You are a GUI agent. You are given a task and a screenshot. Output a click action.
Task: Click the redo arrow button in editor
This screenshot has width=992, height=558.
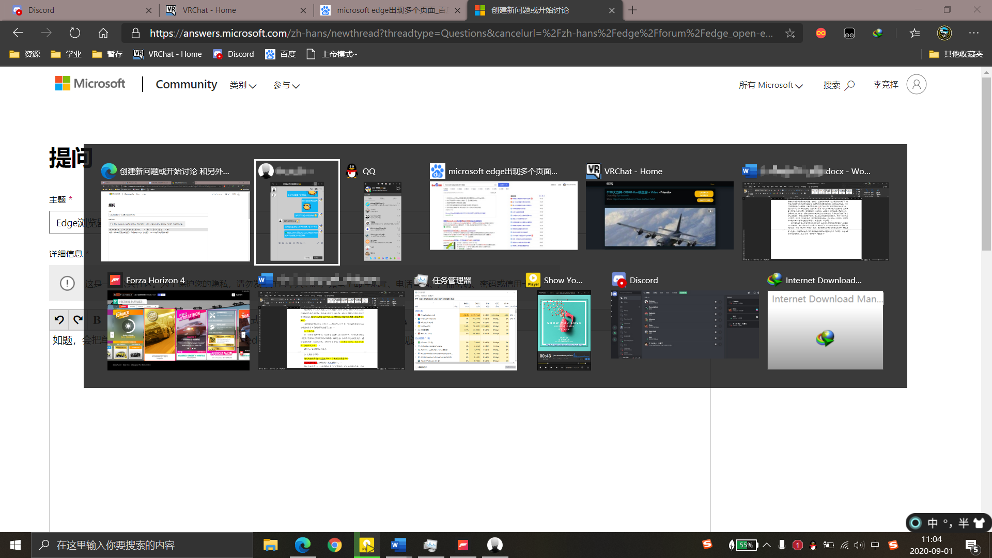(x=78, y=319)
